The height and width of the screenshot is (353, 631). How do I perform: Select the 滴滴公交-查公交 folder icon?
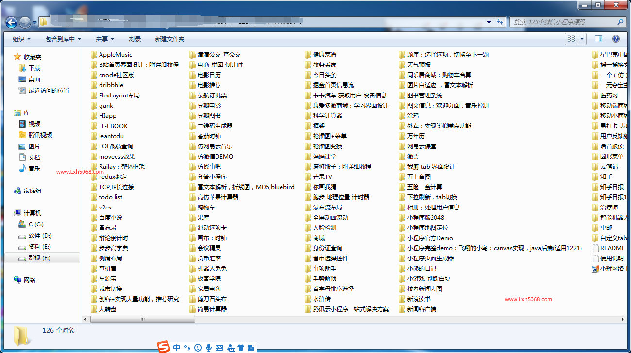coord(193,54)
